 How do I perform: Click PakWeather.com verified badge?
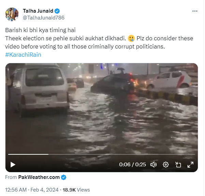64,178
